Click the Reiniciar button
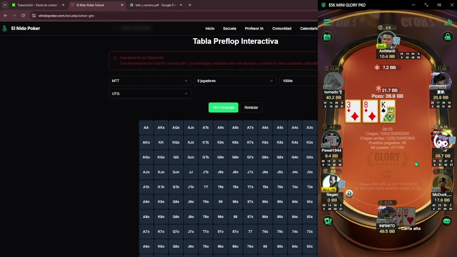 pos(251,107)
